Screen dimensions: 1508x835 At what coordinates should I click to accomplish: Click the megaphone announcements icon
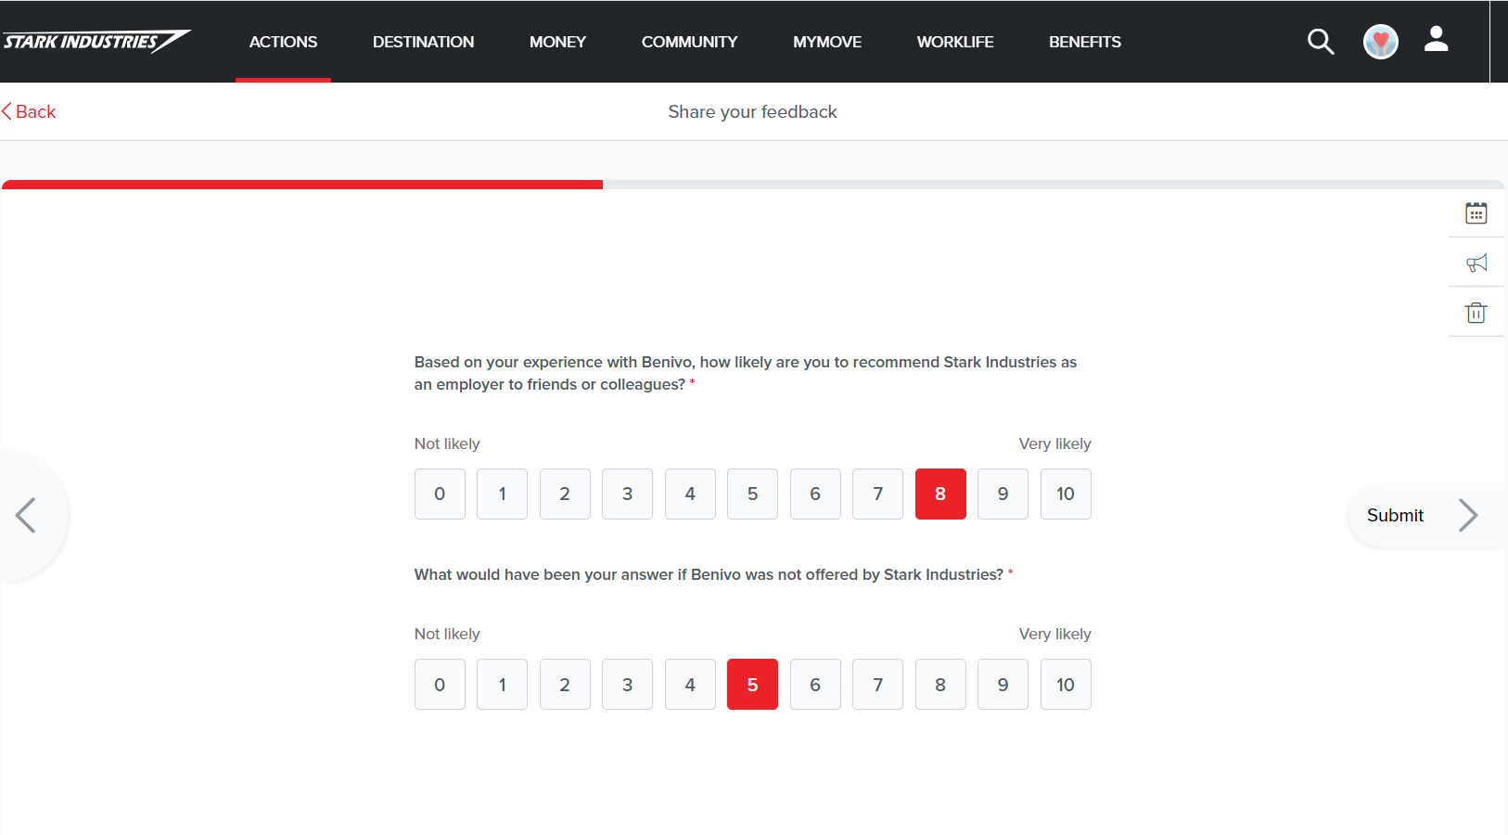(x=1476, y=263)
